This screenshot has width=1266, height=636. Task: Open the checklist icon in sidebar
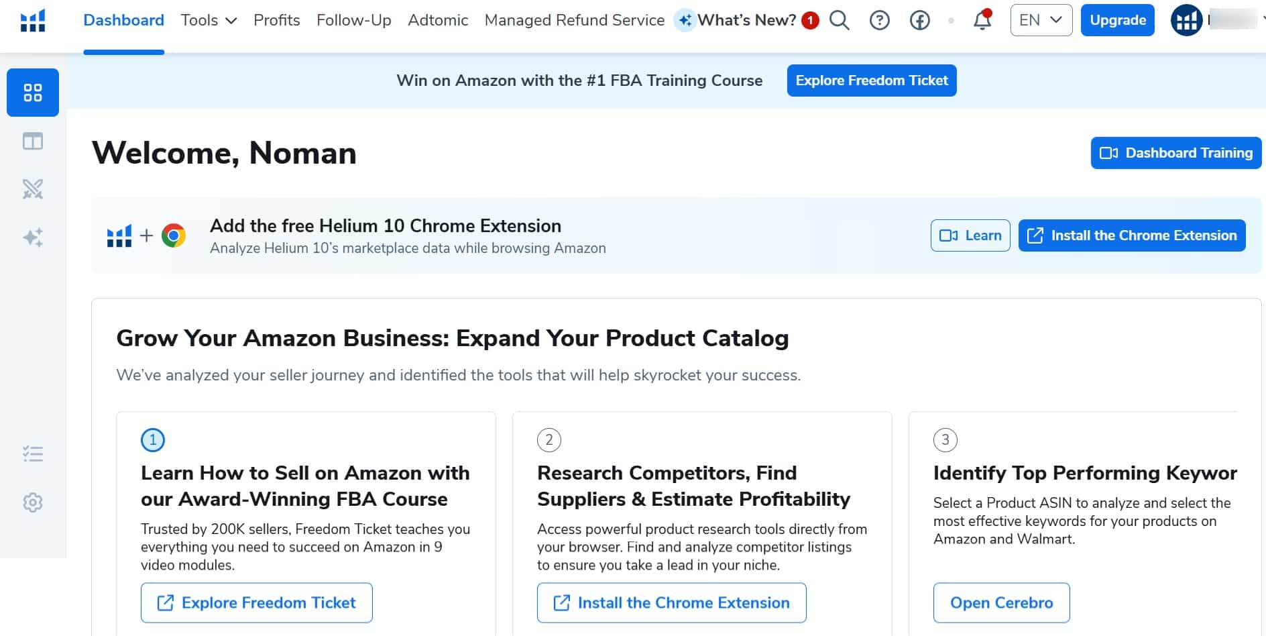pos(33,454)
